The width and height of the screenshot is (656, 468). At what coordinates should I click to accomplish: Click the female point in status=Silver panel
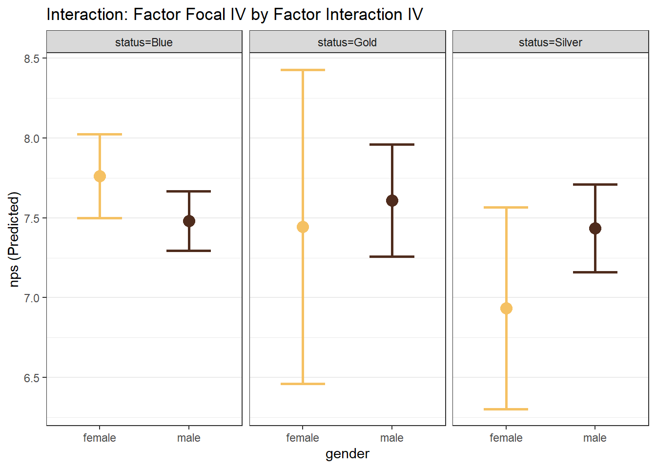506,308
